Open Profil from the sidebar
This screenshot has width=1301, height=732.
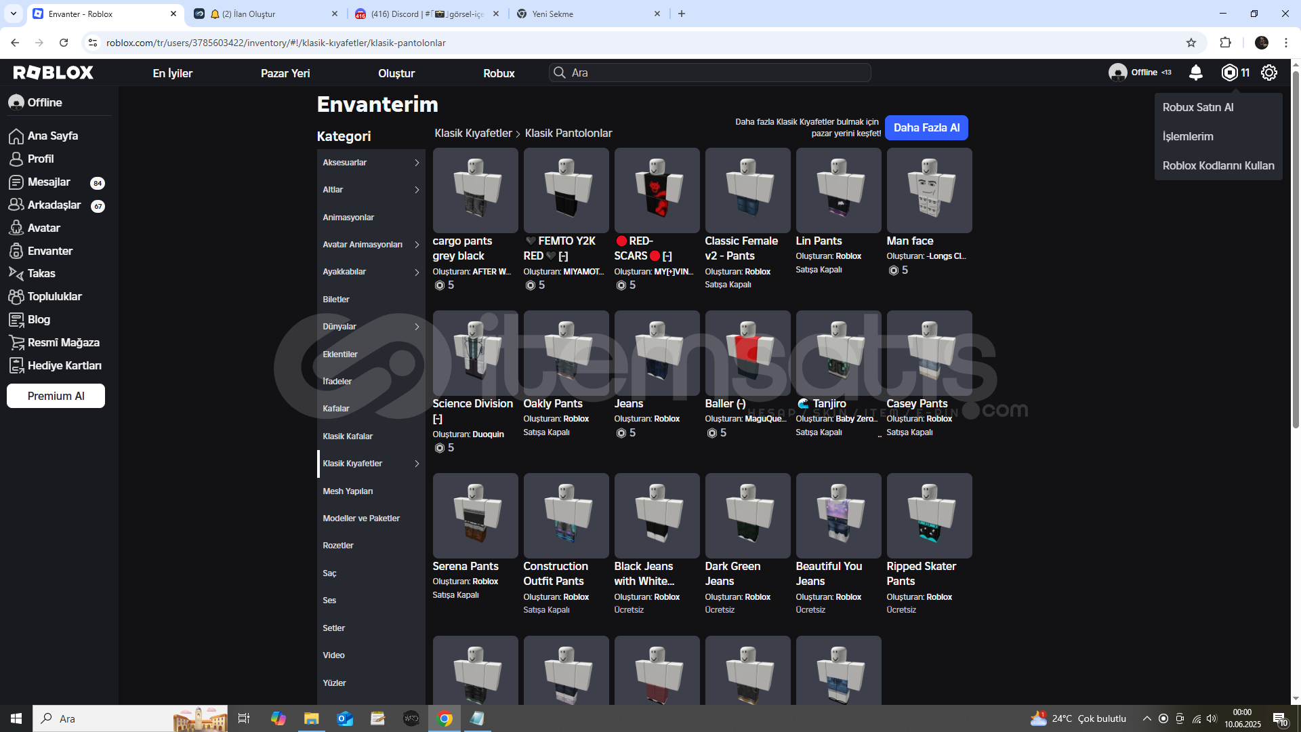coord(41,159)
